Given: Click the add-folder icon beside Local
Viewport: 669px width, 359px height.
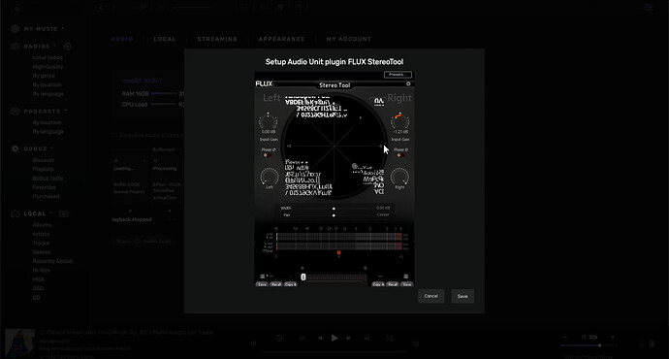Looking at the screenshot, I should click(x=64, y=213).
